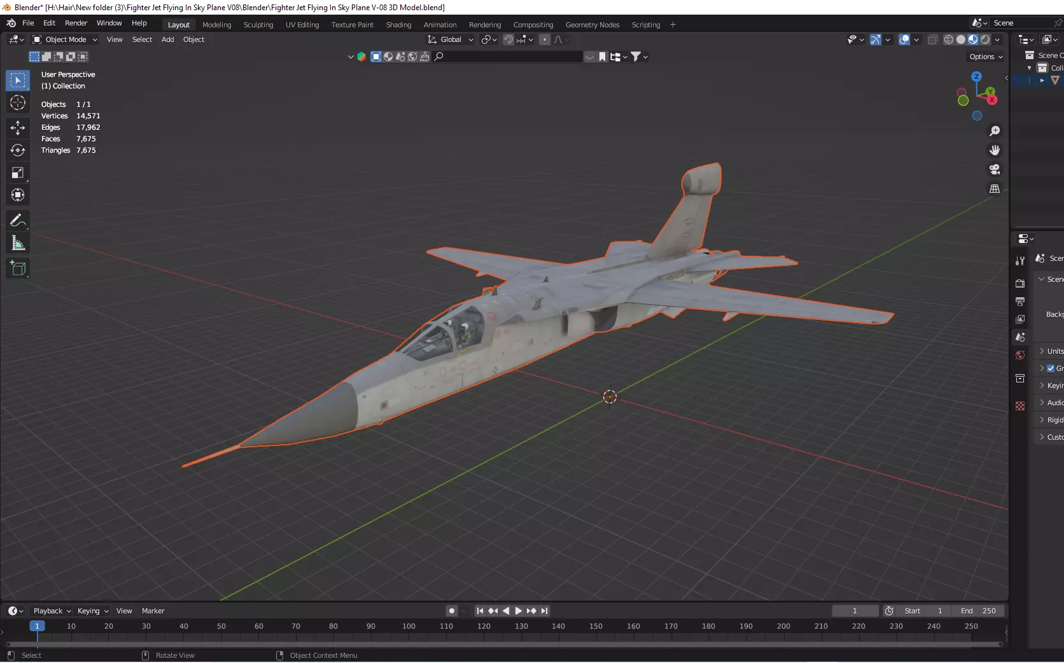Expand the Units panel
The image size is (1064, 663).
click(1051, 351)
